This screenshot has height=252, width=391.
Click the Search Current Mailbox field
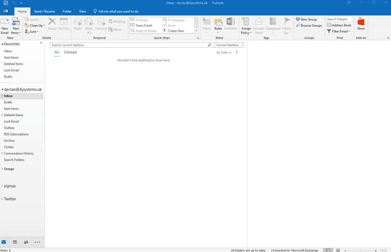pyautogui.click(x=129, y=45)
